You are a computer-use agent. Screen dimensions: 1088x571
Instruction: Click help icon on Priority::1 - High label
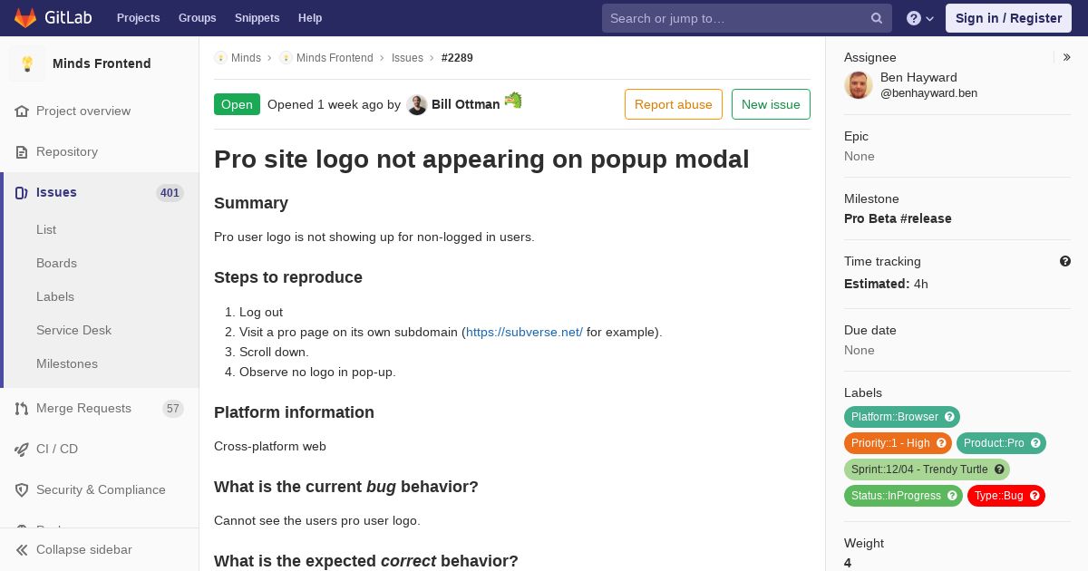tap(941, 443)
